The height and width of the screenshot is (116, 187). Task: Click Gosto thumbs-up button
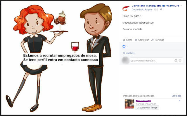point(127,40)
